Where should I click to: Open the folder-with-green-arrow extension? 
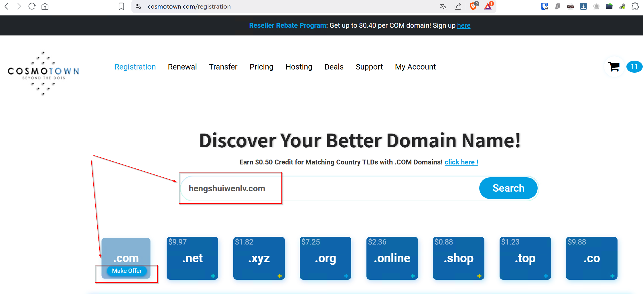[x=609, y=6]
